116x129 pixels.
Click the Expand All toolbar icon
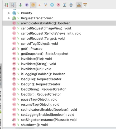[65, 5]
